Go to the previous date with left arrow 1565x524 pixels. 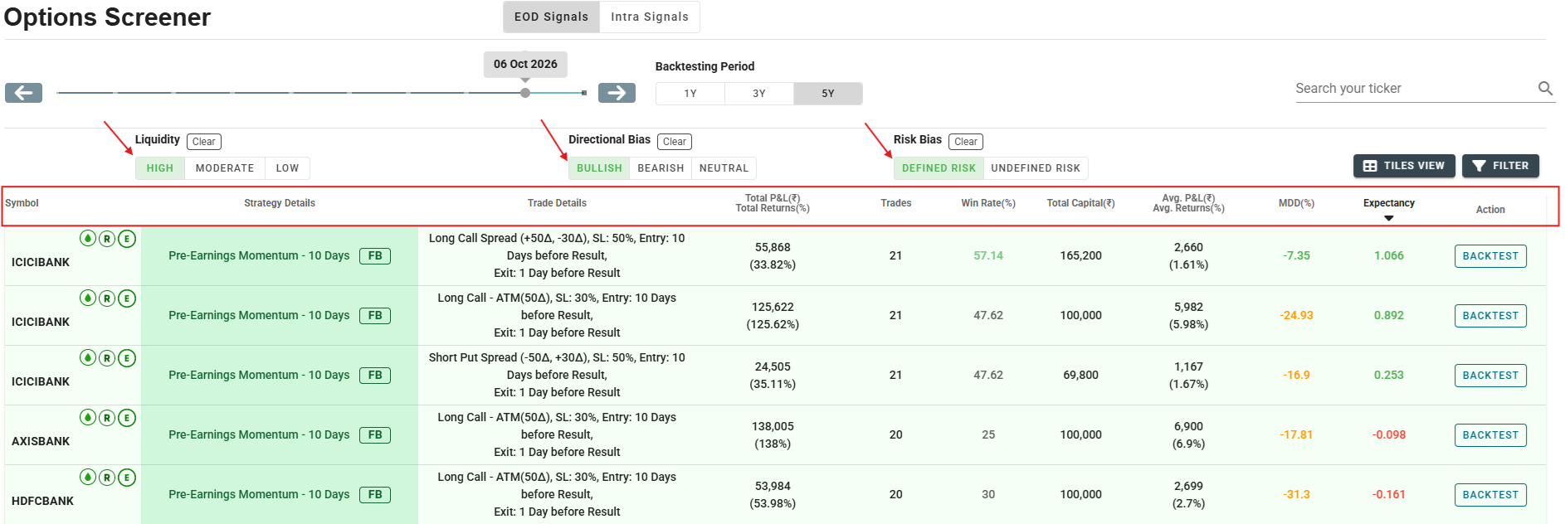pos(23,93)
